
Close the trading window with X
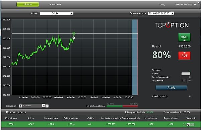(x=199, y=2)
